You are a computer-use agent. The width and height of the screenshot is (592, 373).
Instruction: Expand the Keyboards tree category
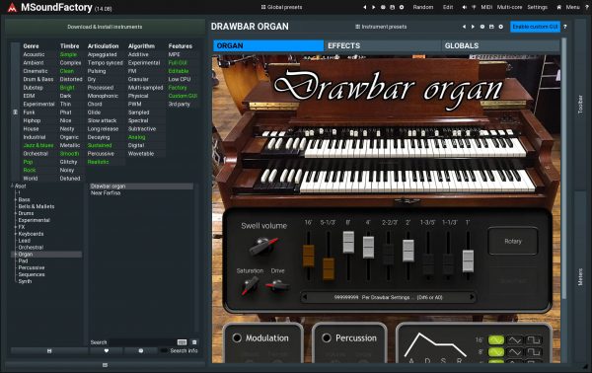pyautogui.click(x=16, y=234)
